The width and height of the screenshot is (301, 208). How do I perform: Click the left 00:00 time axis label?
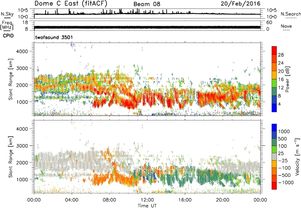click(x=34, y=200)
